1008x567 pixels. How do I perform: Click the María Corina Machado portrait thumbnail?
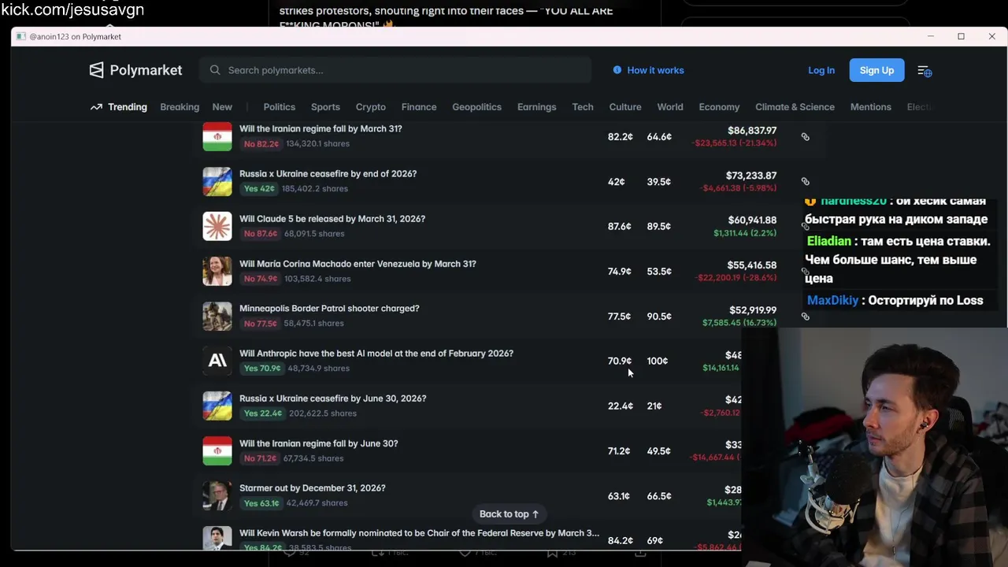click(x=217, y=271)
